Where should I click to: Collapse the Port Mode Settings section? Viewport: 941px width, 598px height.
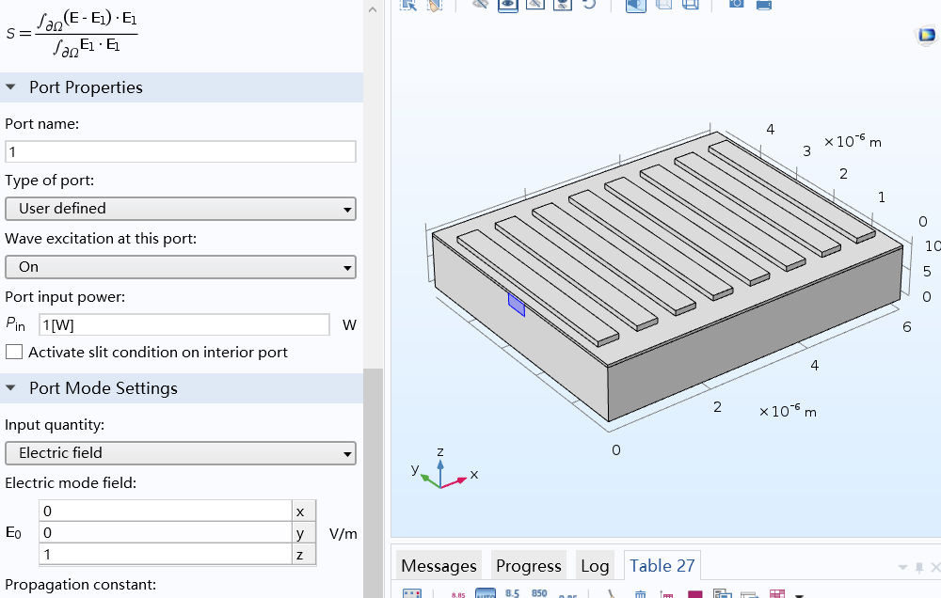11,388
